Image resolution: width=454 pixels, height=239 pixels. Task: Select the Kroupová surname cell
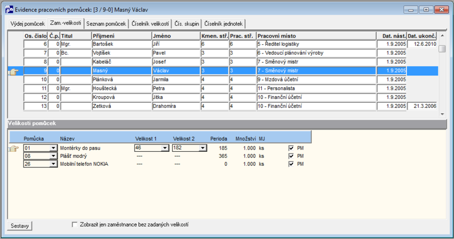click(122, 97)
